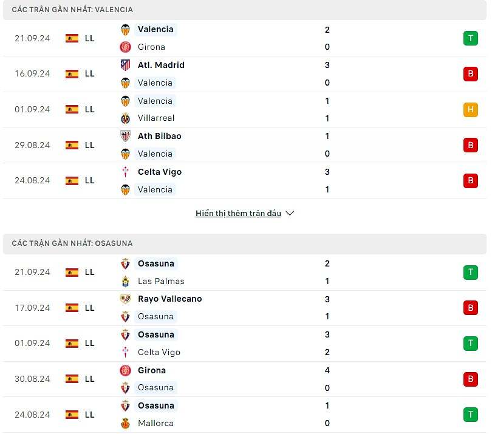Click the Celta Vigo crest in Valencia section
This screenshot has width=492, height=434.
[x=125, y=172]
